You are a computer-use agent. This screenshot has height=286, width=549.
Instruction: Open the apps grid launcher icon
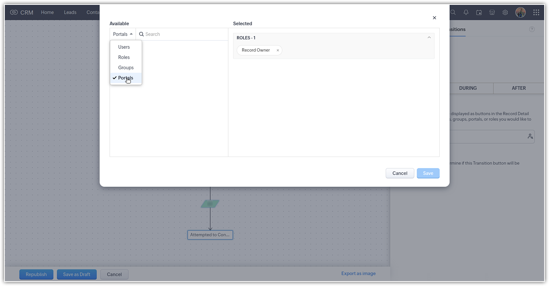(536, 12)
